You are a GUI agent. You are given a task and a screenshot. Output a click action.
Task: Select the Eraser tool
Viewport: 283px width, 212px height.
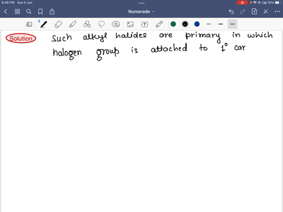(58, 24)
